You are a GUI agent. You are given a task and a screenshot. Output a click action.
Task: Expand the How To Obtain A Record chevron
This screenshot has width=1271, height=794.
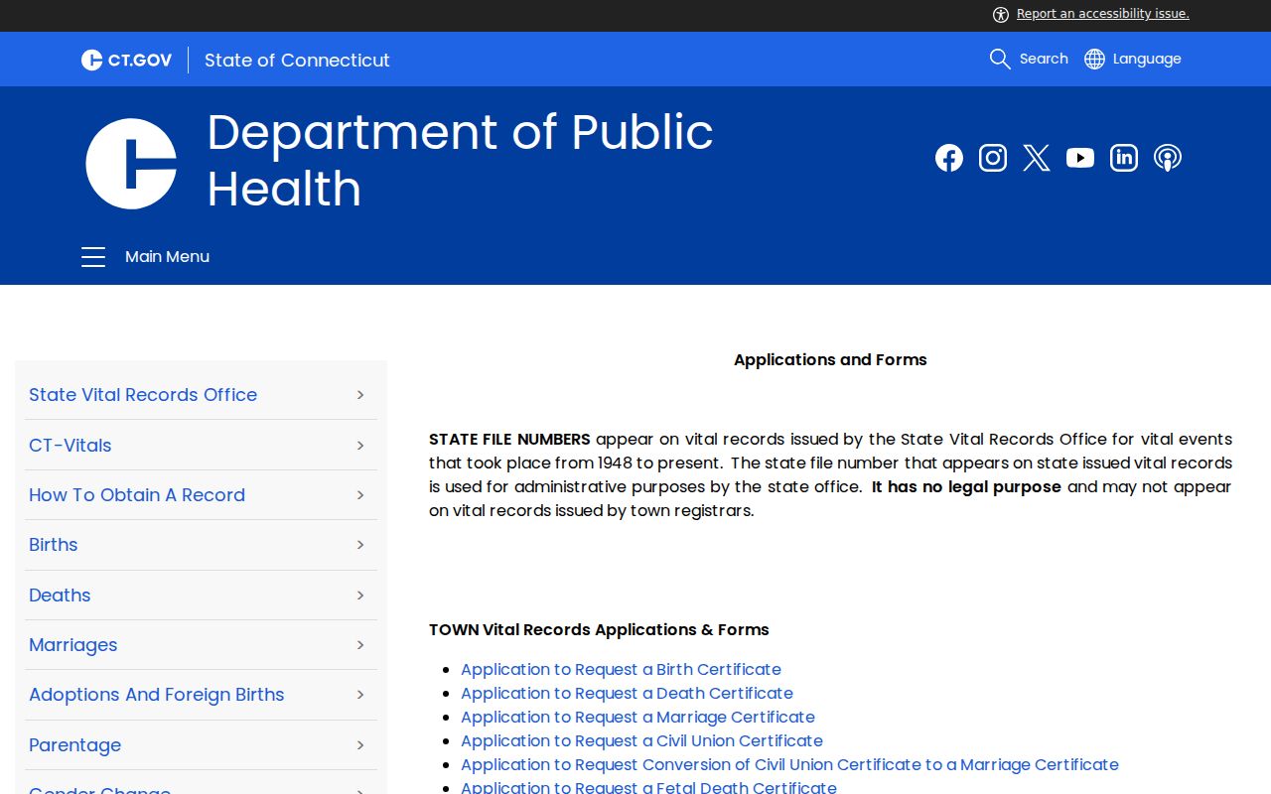[x=360, y=495]
